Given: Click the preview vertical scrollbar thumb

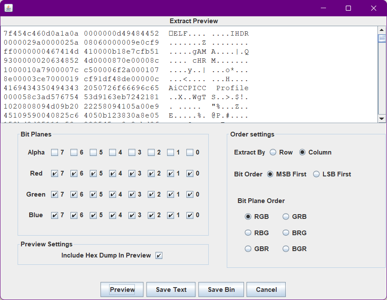Looking at the screenshot, I should (381, 38).
